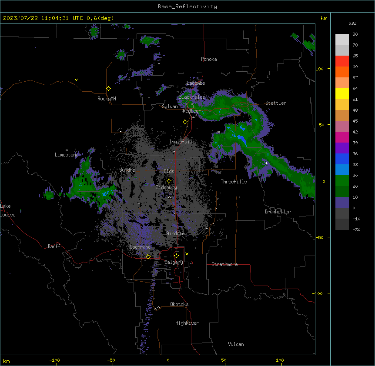Pick the orange 57-60 dBZ color swatch
The height and width of the screenshot is (366, 375).
click(x=342, y=72)
